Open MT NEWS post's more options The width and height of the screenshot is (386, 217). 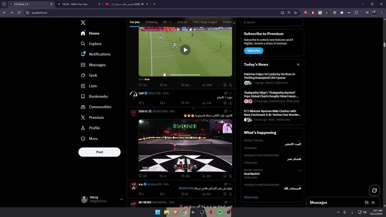tap(230, 202)
